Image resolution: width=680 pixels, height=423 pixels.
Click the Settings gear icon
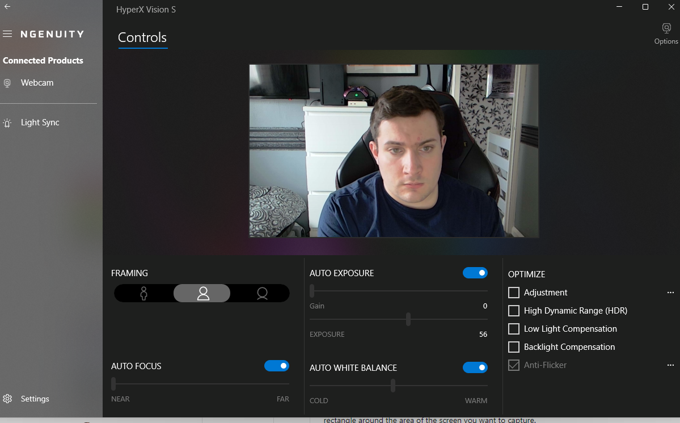pyautogui.click(x=7, y=399)
